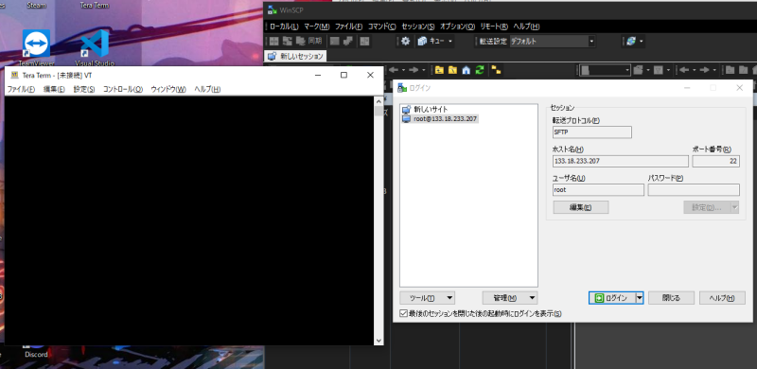Open Tera Term 編集 menu
The height and width of the screenshot is (369, 757).
point(54,89)
